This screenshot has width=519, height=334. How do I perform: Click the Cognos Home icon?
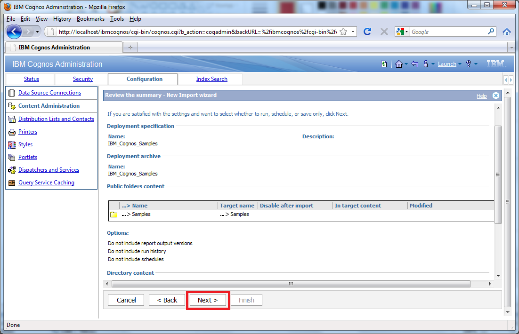(x=398, y=64)
